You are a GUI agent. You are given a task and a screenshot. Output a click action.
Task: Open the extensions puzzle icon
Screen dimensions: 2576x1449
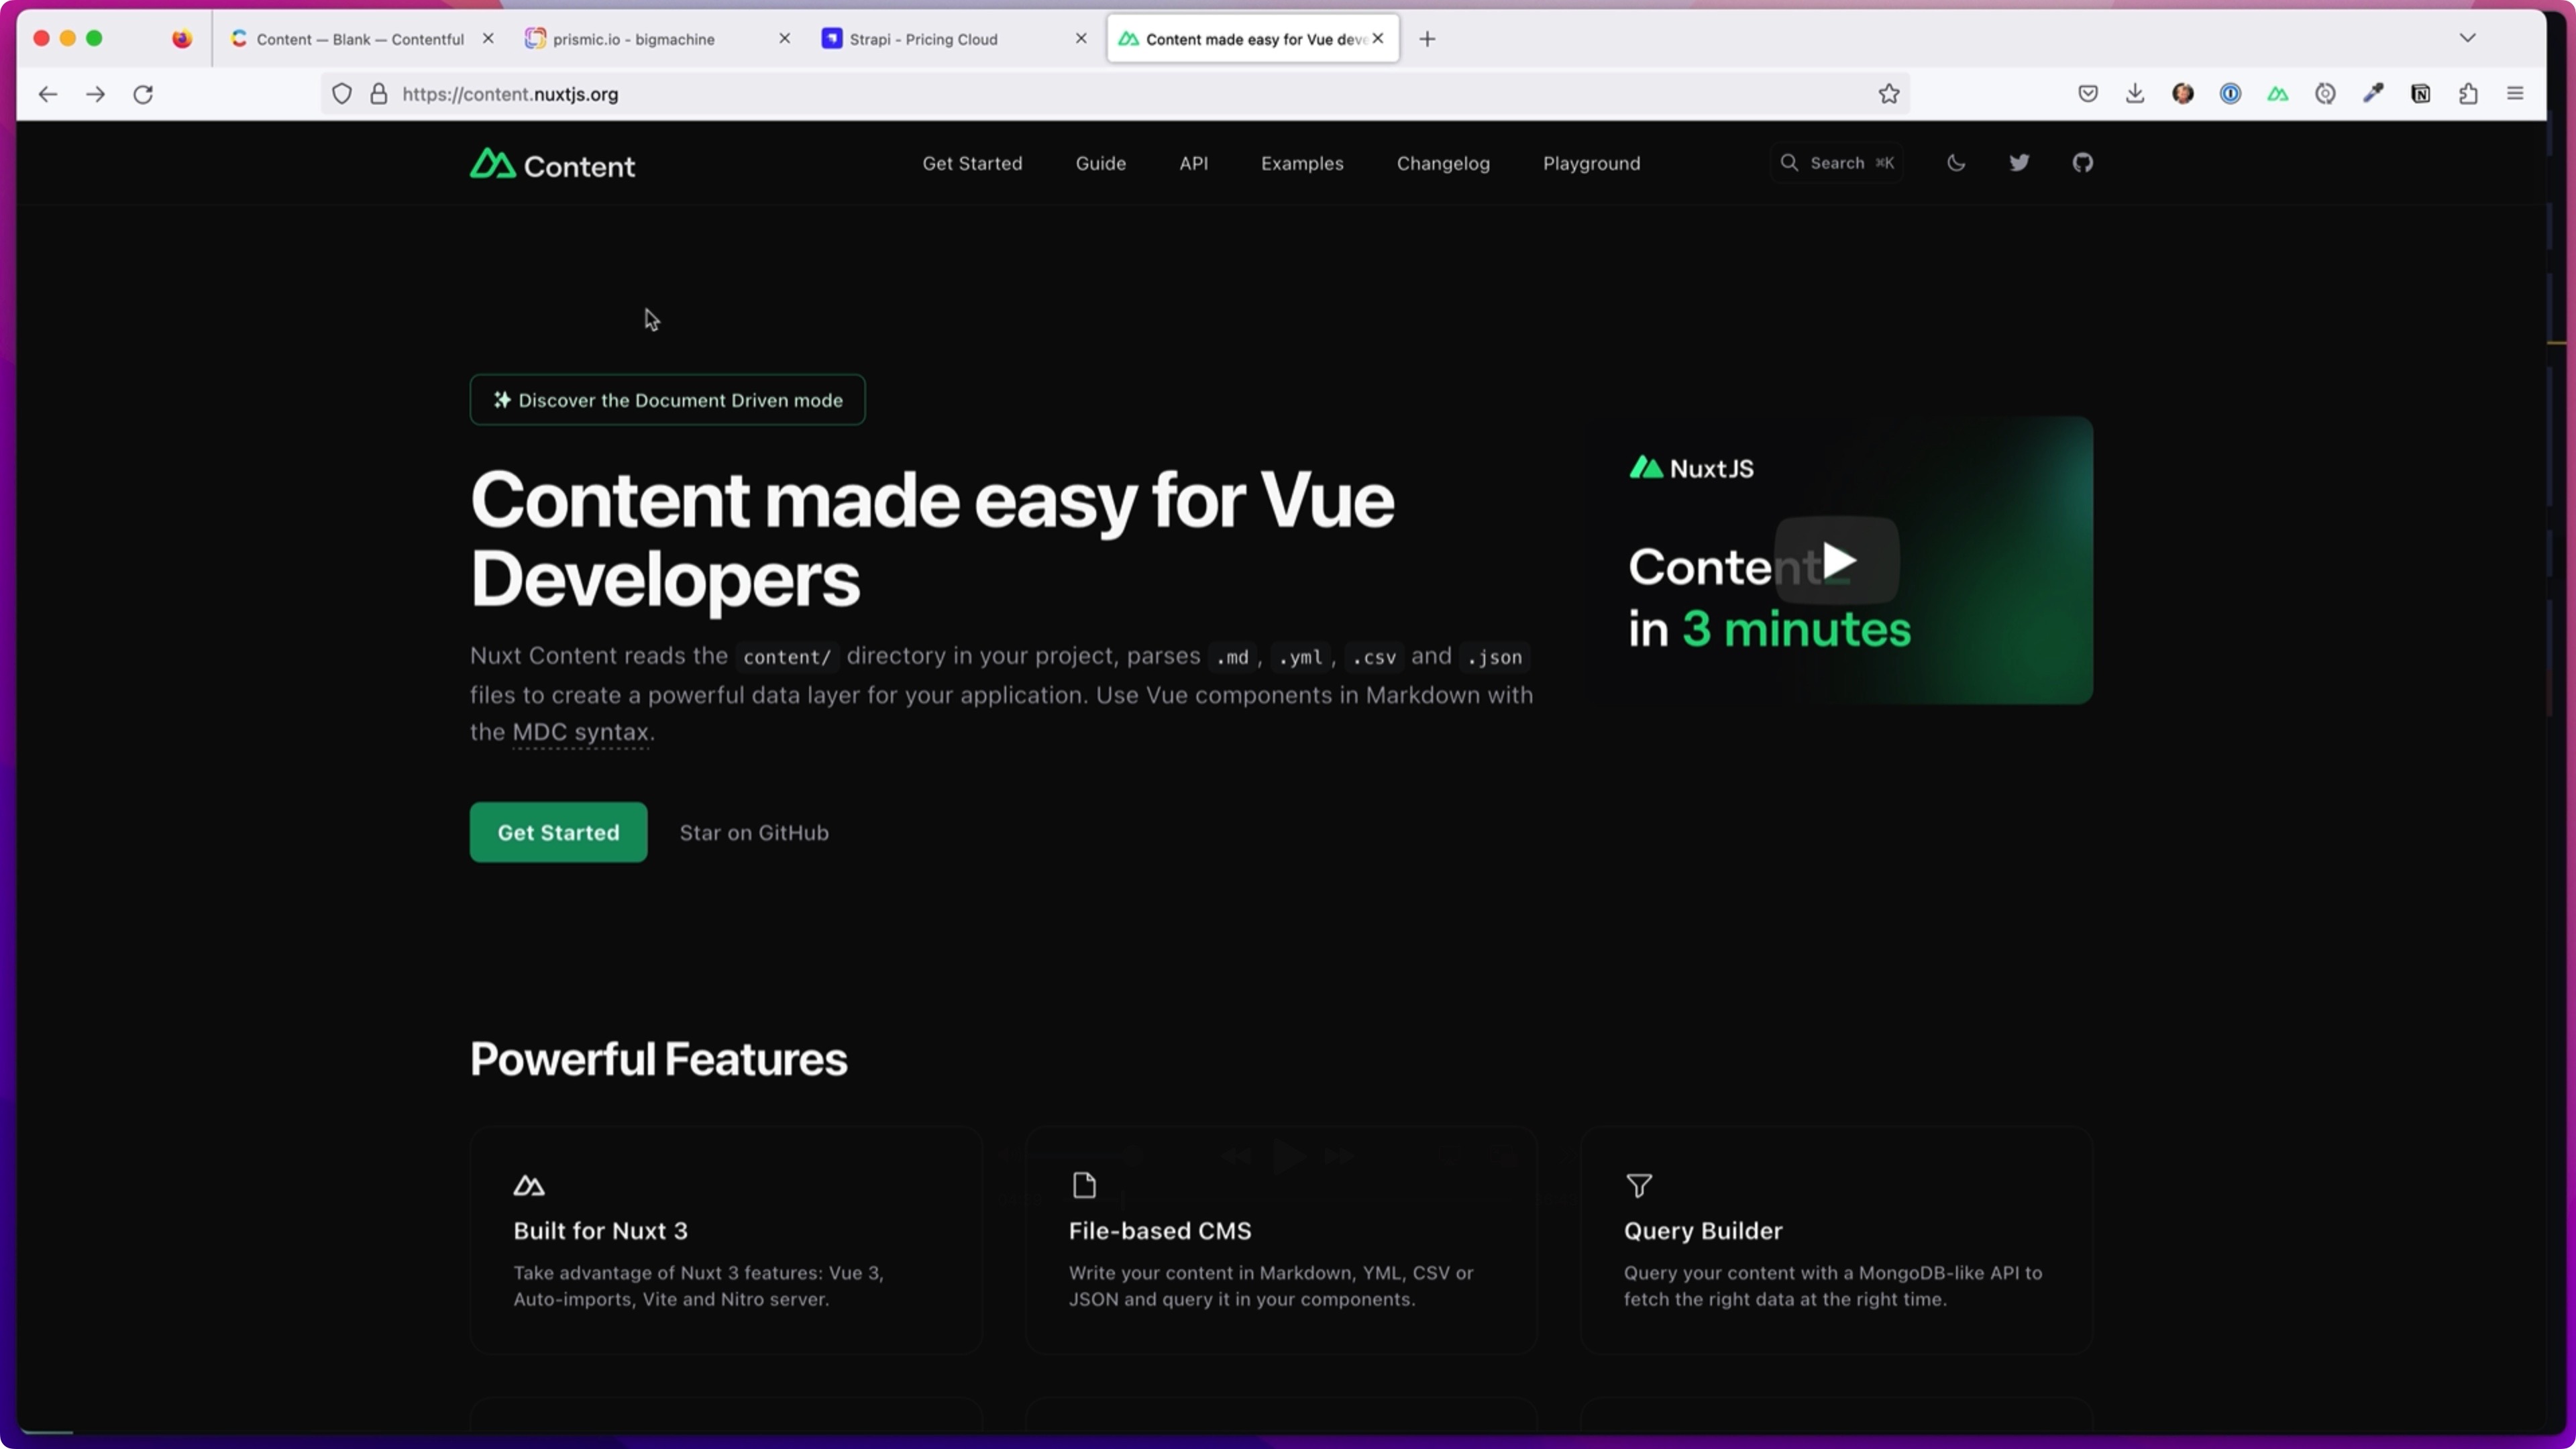tap(2468, 94)
